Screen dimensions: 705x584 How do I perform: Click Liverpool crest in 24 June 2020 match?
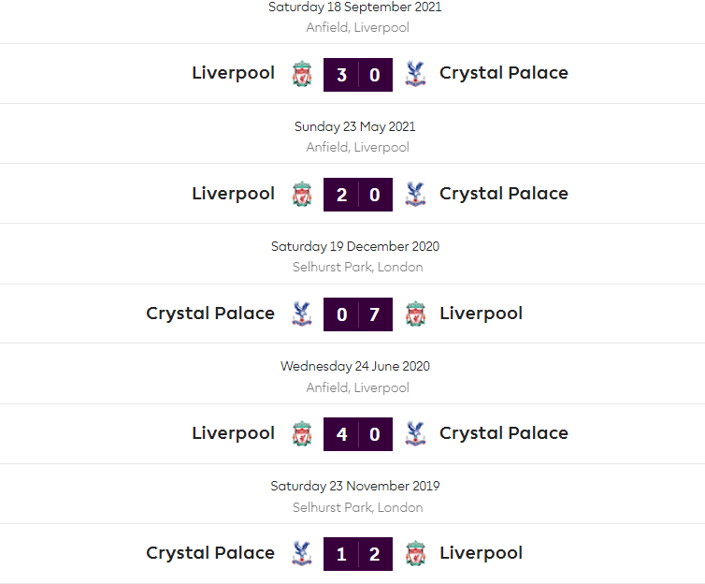click(302, 433)
